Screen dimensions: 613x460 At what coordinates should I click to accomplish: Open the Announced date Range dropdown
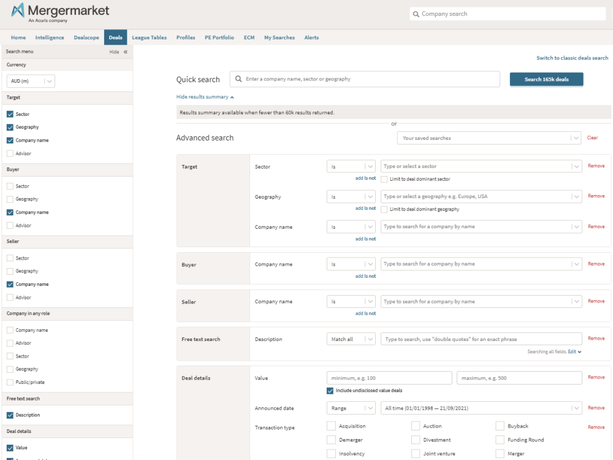tap(351, 408)
